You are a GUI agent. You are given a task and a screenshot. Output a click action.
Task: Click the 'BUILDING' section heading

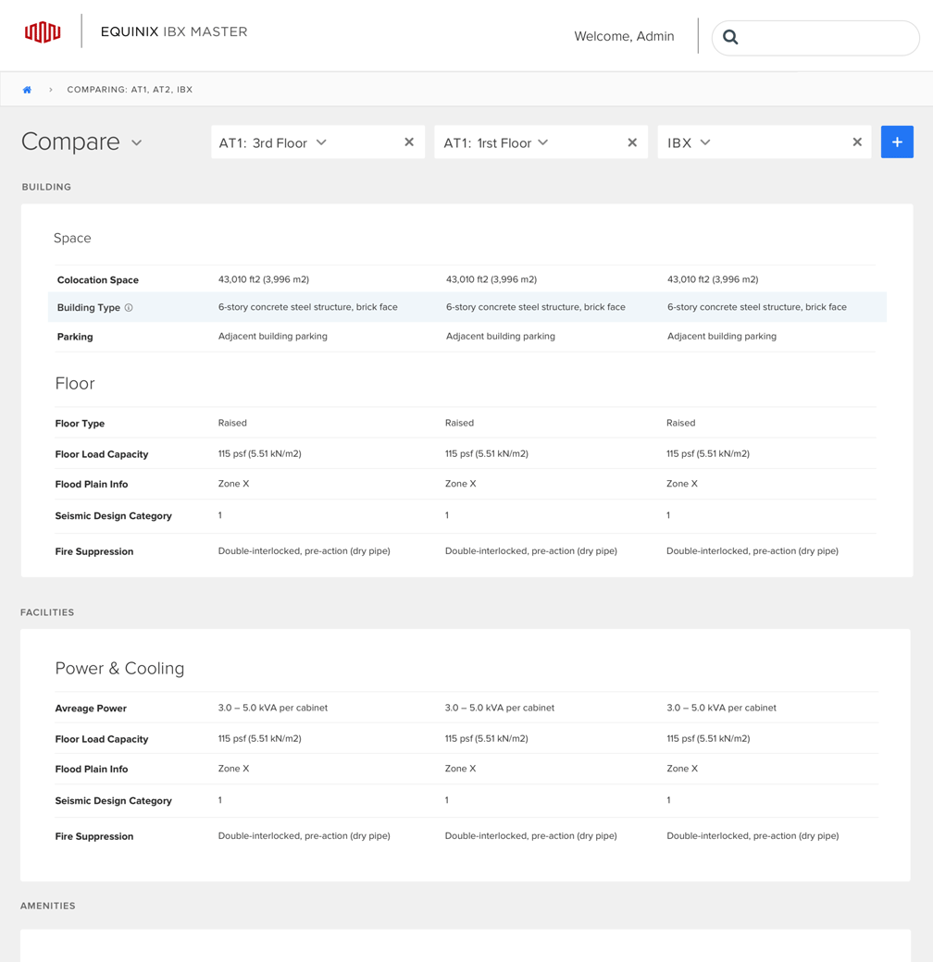[46, 187]
